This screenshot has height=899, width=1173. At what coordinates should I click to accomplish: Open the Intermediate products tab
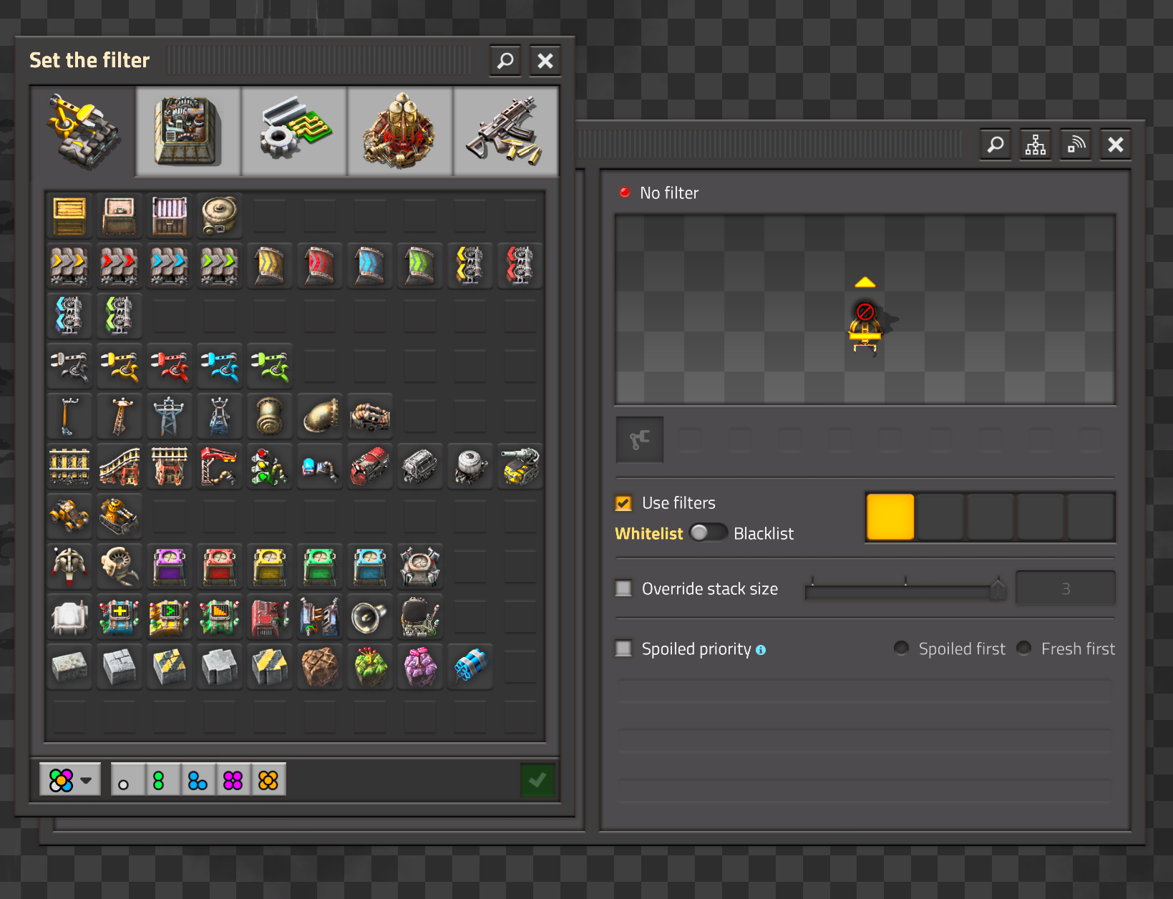point(294,132)
